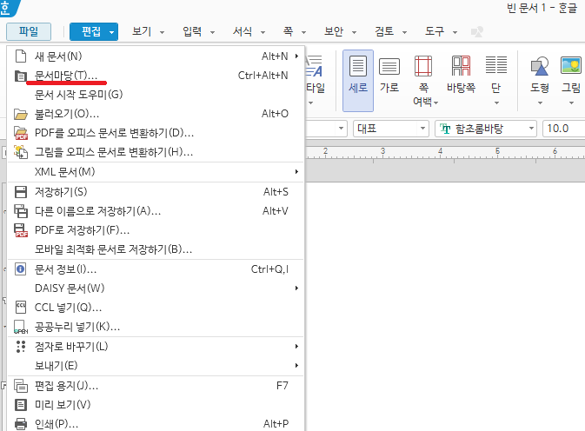Click the 바탕쪽 master page icon
This screenshot has width=585, height=431.
pos(462,66)
